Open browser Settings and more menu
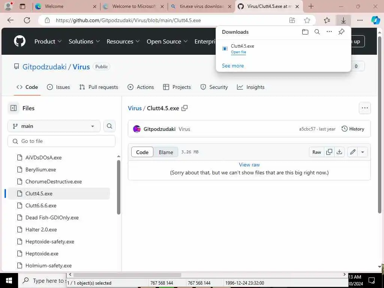 360,20
